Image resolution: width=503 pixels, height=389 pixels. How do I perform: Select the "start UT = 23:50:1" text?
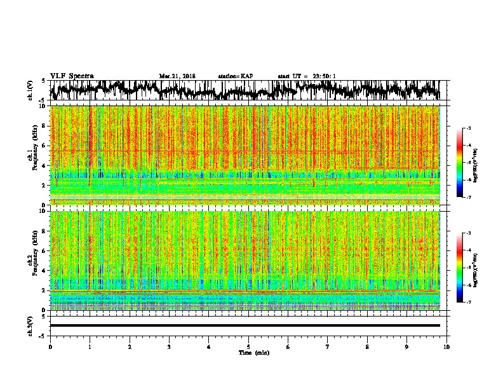coord(307,76)
